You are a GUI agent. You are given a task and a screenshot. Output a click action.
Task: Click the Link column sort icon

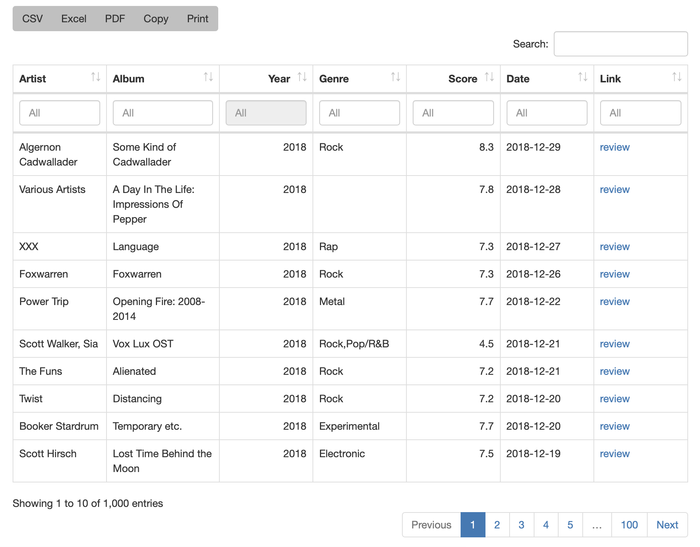click(x=677, y=77)
